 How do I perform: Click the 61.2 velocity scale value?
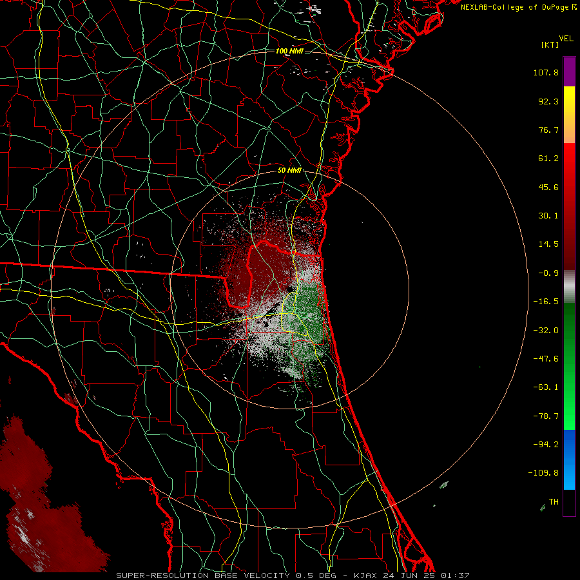(x=548, y=159)
